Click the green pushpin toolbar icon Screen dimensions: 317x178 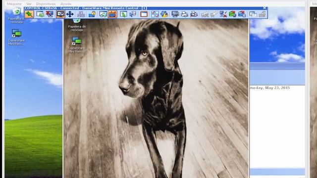pos(29,14)
